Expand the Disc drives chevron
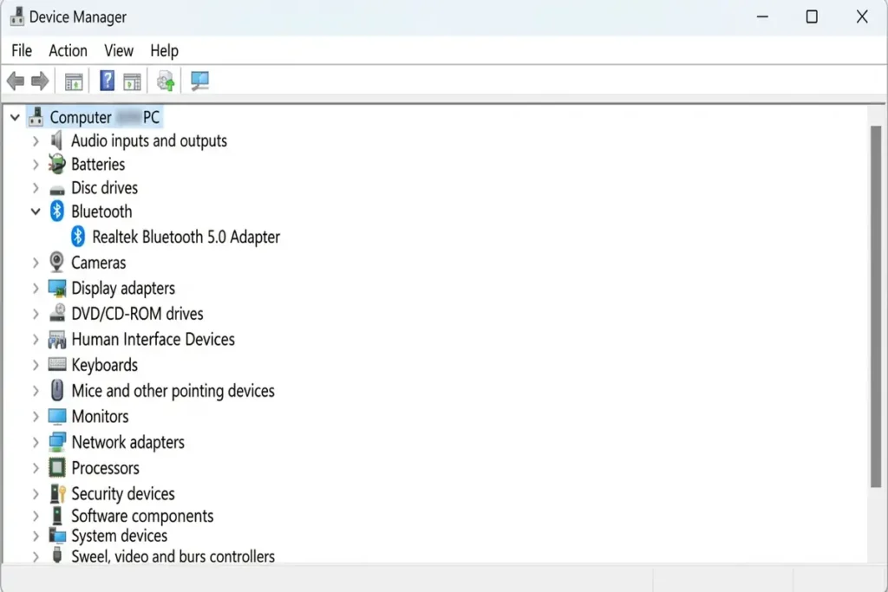This screenshot has height=592, width=888. 36,188
